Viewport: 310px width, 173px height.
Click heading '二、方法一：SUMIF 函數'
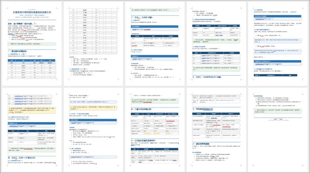[142, 18]
